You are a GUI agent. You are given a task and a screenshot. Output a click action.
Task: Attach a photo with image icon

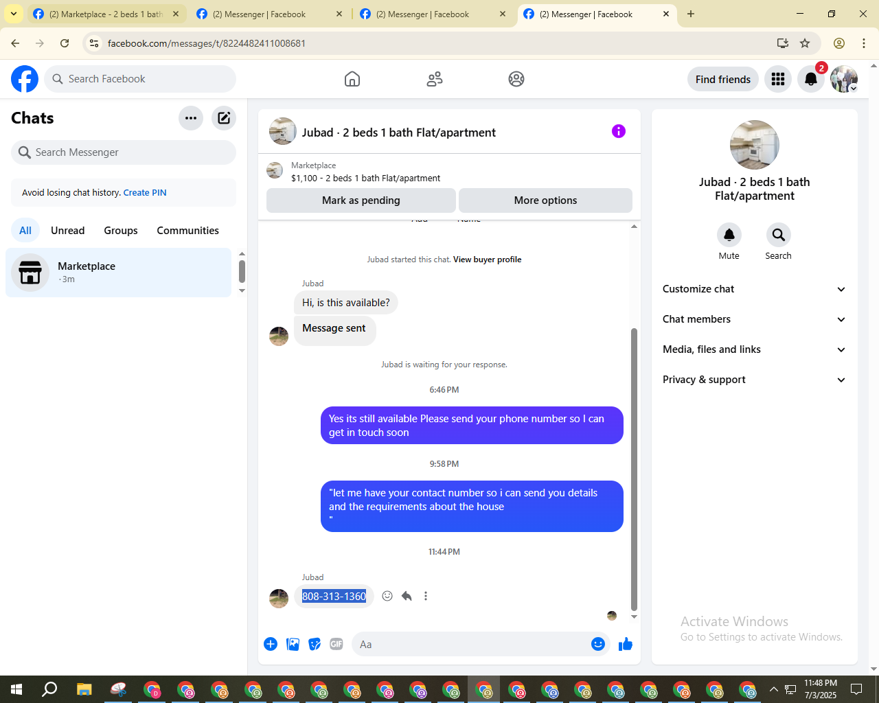coord(293,644)
